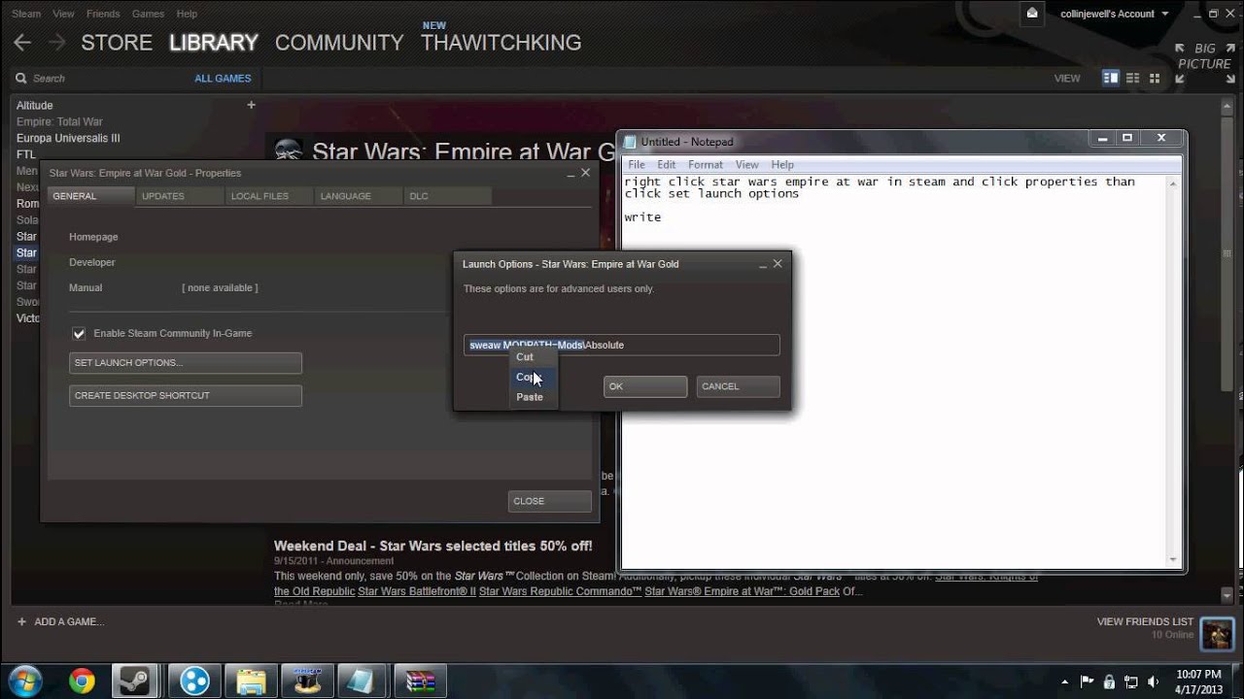Select Altitude in the games list
1244x699 pixels.
pyautogui.click(x=35, y=106)
